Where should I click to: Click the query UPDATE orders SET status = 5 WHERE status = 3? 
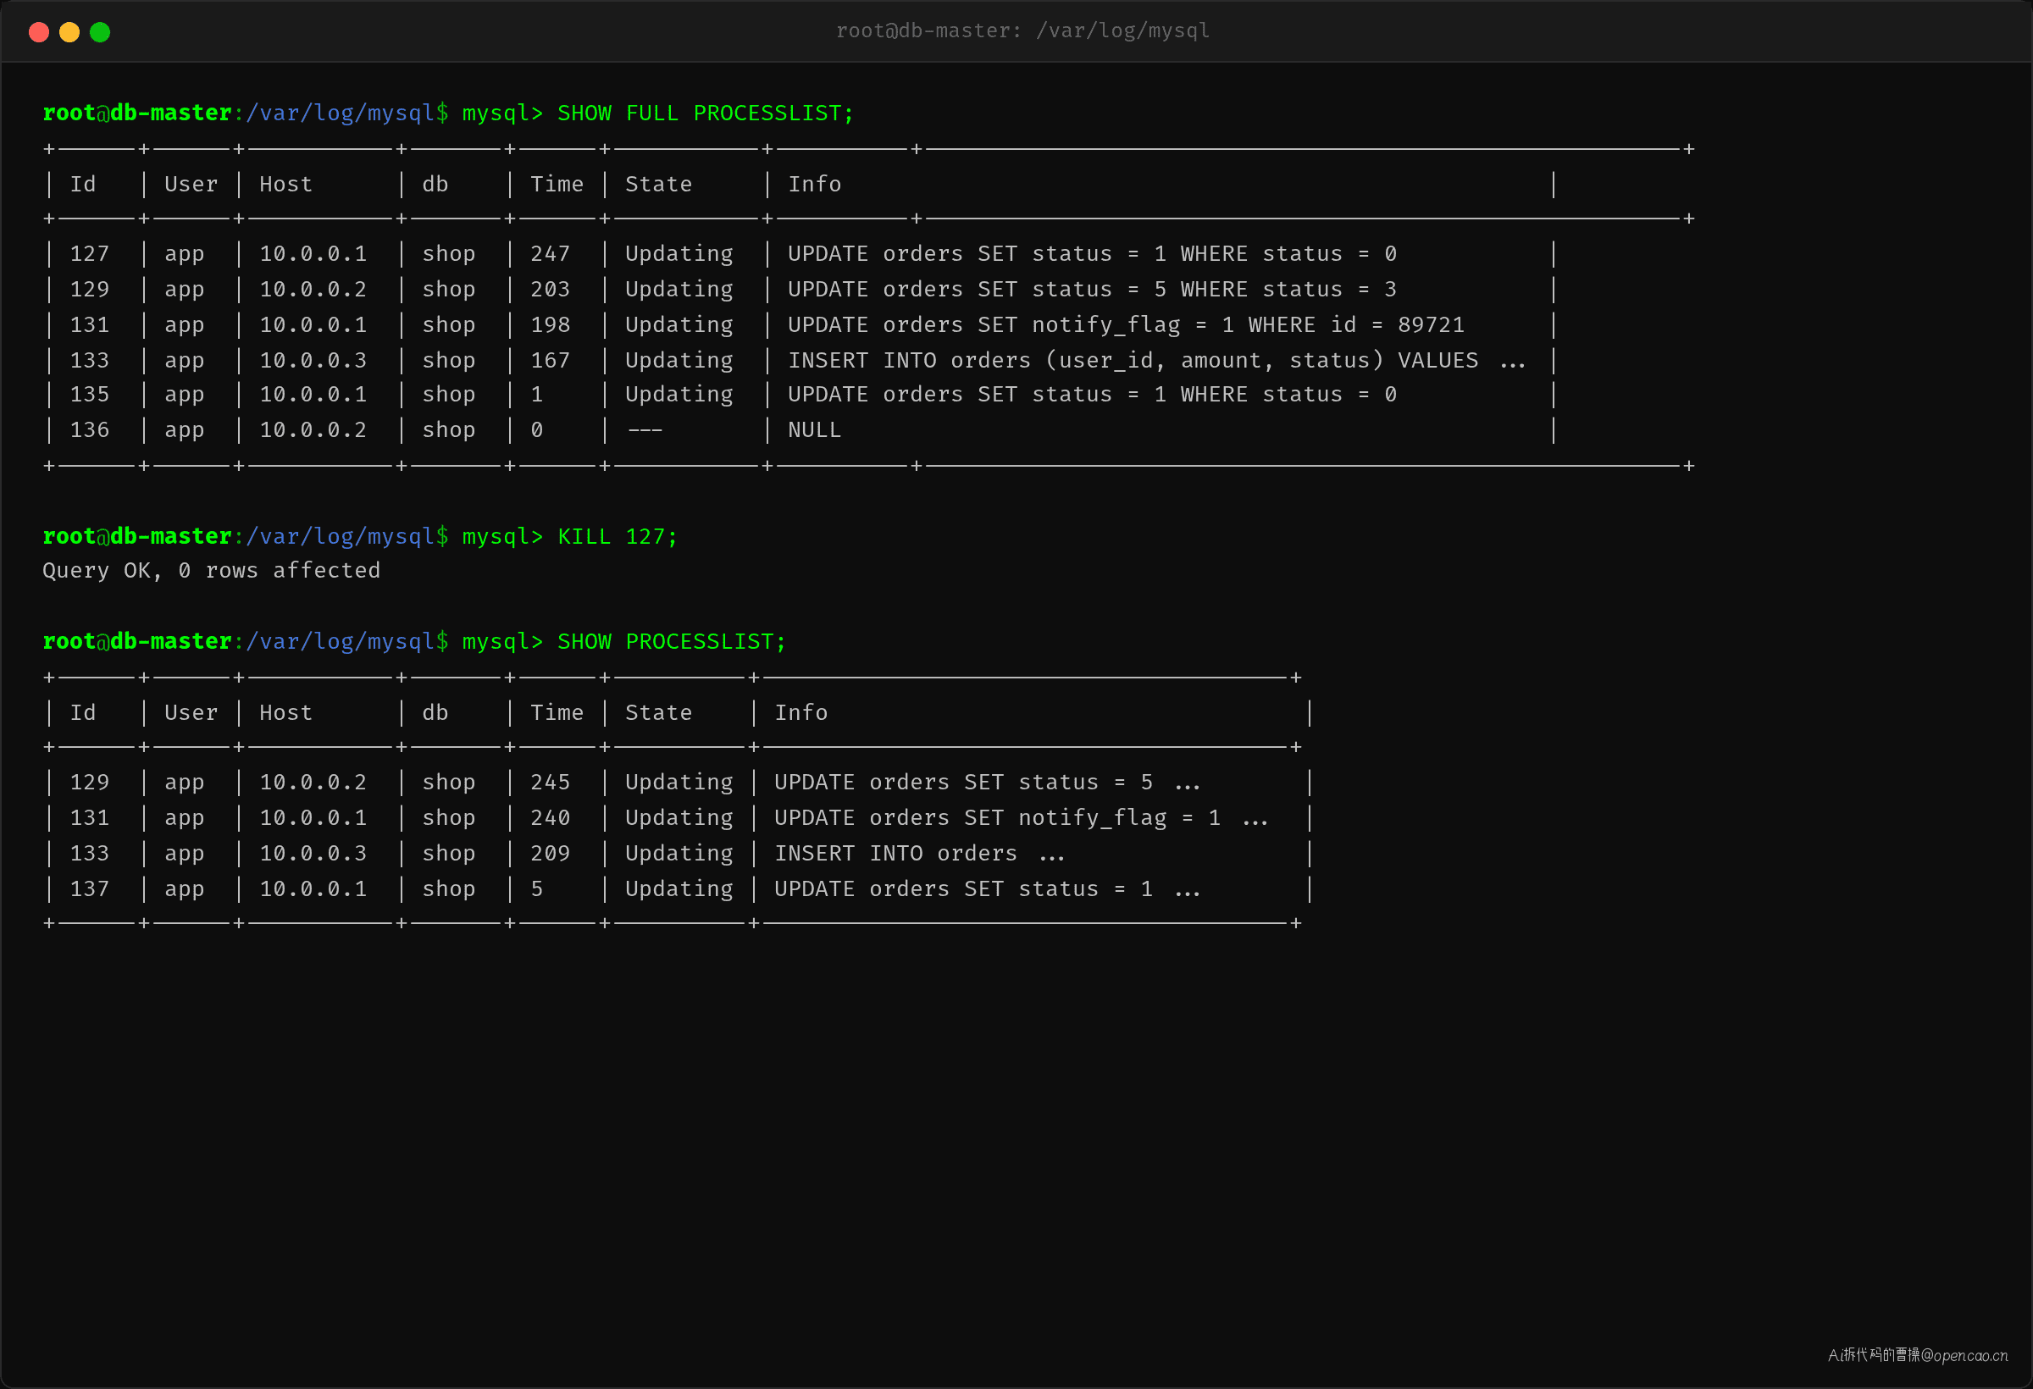tap(1092, 290)
